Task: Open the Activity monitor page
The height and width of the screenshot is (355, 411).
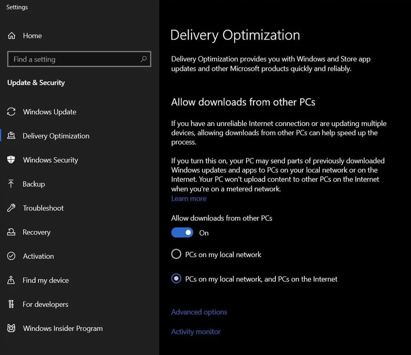Action: click(x=196, y=332)
